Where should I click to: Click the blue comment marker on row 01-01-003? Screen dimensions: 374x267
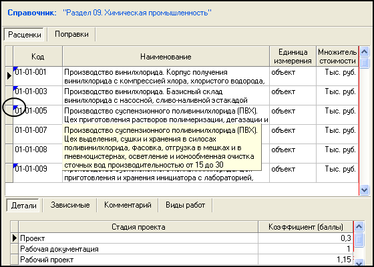(x=15, y=88)
